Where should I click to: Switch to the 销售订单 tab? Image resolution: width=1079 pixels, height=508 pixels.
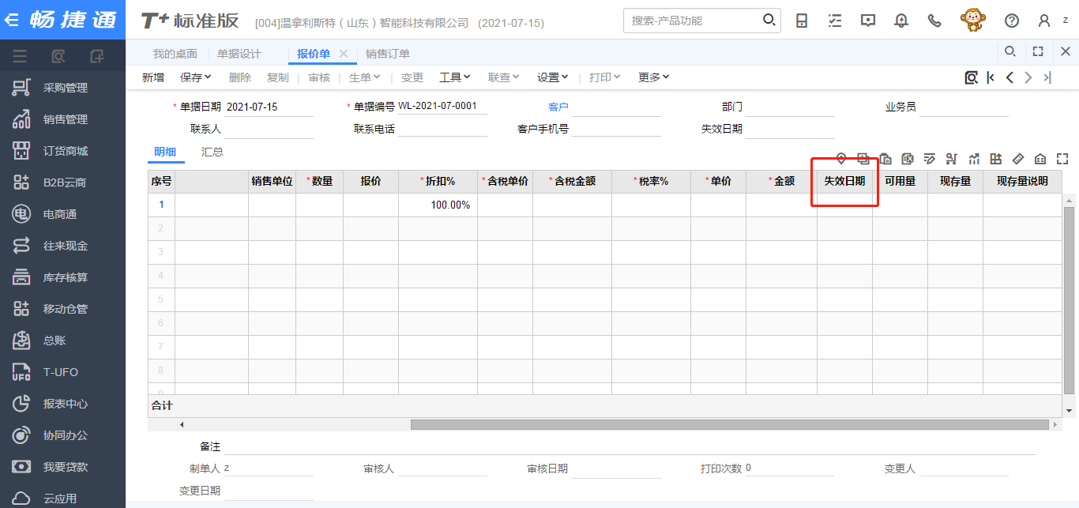click(388, 54)
